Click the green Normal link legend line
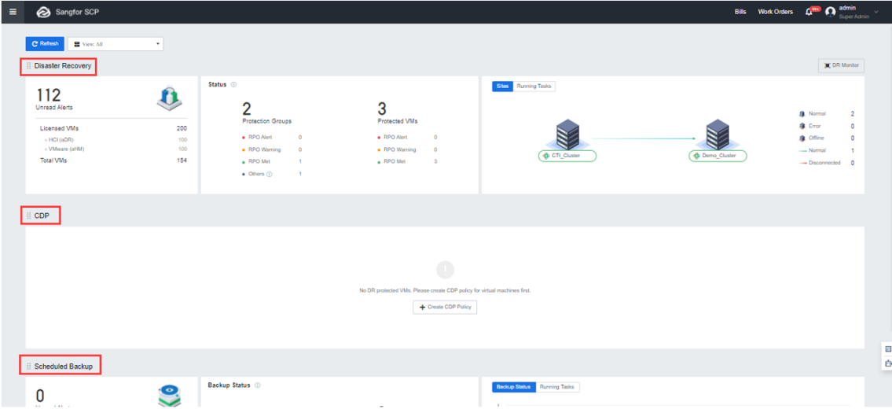Image resolution: width=892 pixels, height=409 pixels. click(802, 150)
